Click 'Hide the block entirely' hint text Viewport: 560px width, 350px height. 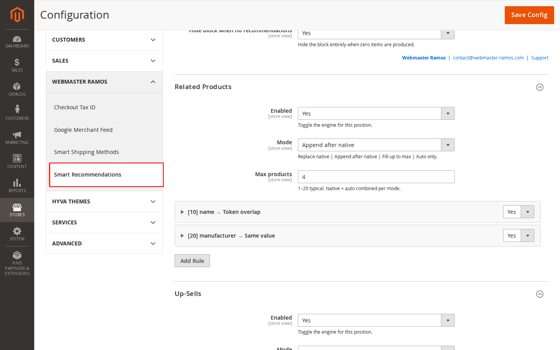[356, 45]
